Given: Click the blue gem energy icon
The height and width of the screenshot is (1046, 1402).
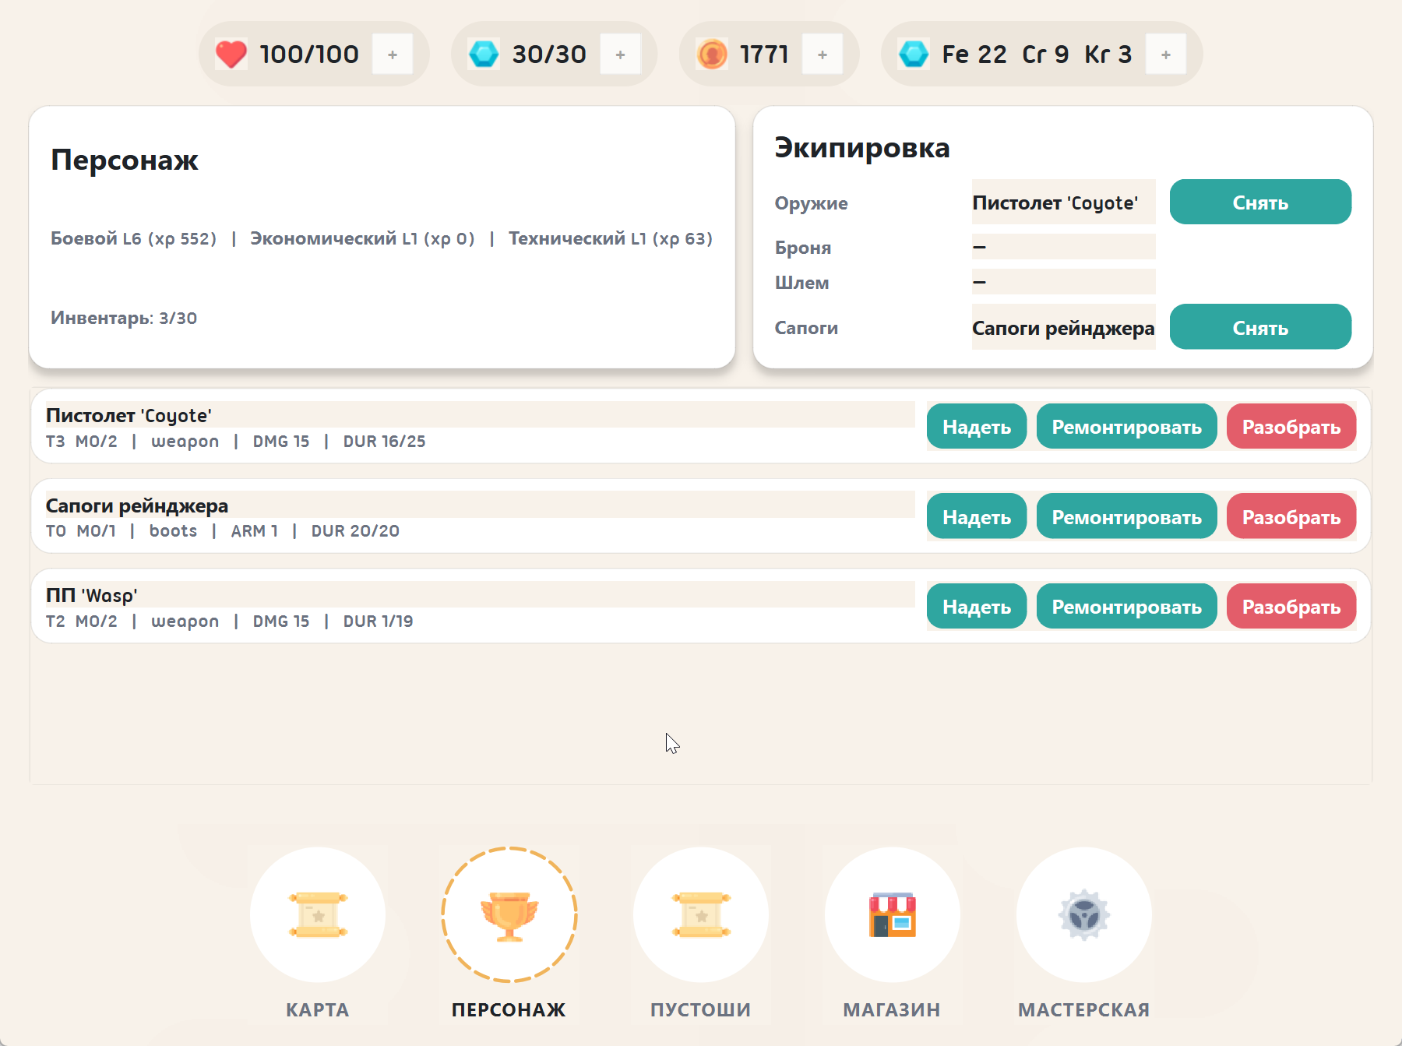Looking at the screenshot, I should [x=484, y=55].
